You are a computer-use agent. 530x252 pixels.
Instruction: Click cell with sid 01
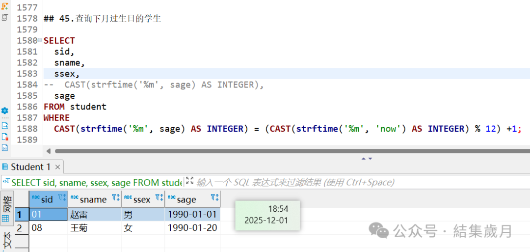(48, 215)
